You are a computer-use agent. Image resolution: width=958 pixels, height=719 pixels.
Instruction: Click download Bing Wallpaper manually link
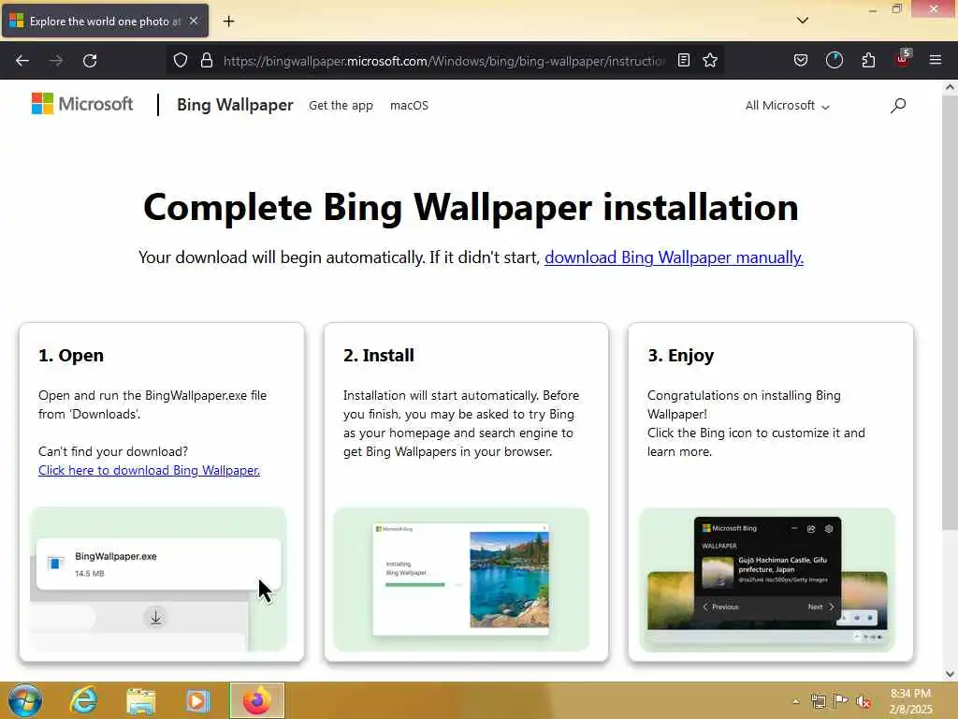[x=674, y=257]
